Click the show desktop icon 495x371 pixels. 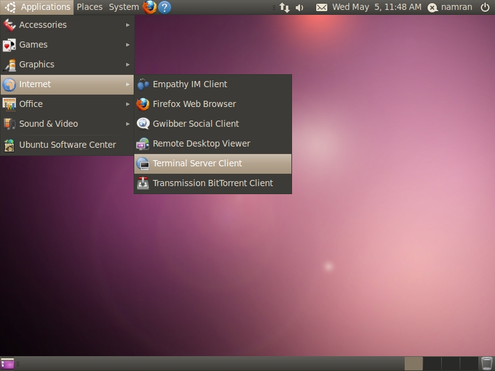(x=7, y=364)
